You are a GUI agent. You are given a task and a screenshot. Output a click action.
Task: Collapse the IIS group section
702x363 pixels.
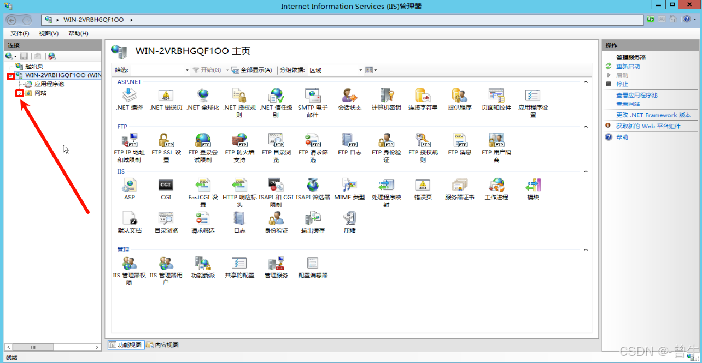(586, 171)
